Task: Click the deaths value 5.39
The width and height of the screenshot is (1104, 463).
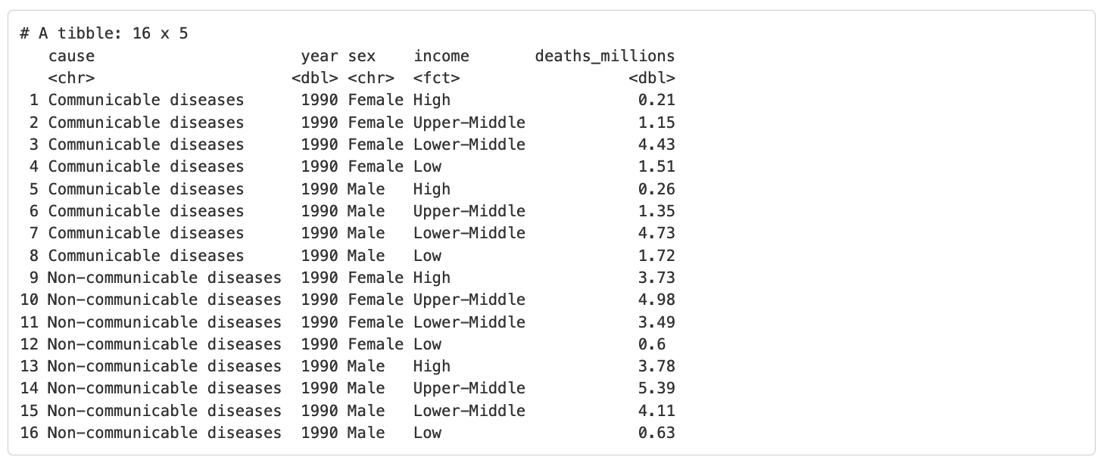Action: (656, 388)
